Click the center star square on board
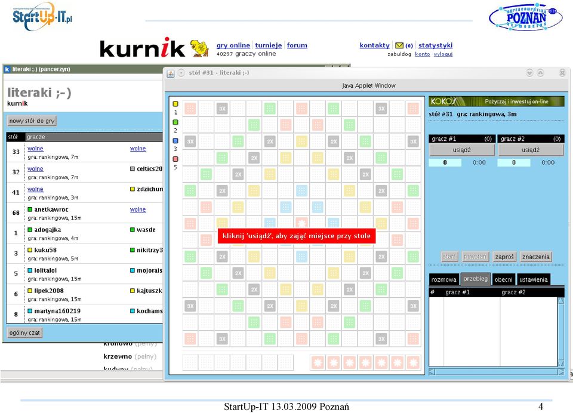This screenshot has height=413, width=573. pyautogui.click(x=301, y=223)
